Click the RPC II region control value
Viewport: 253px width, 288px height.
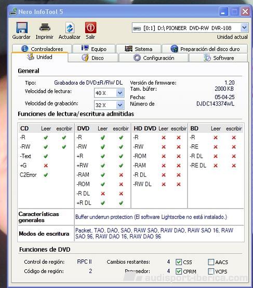coord(84,262)
